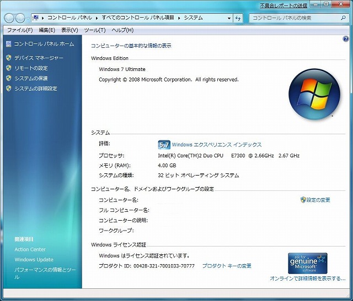The height and width of the screenshot is (301, 353).
Task: Click Windows はライセンス認証されています text
Action: (x=144, y=256)
